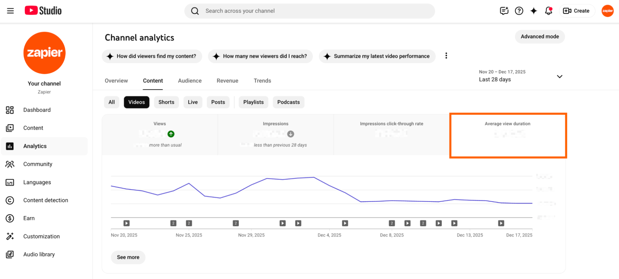Click the Advanced mode button
The image size is (619, 279).
click(x=540, y=37)
